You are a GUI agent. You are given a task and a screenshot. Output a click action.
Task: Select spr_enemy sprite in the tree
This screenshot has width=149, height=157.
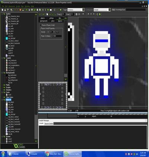pos(11,56)
